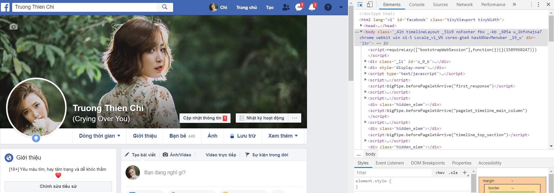Open the DOM Breakpoints pane tab
Image resolution: width=554 pixels, height=193 pixels.
pyautogui.click(x=428, y=163)
